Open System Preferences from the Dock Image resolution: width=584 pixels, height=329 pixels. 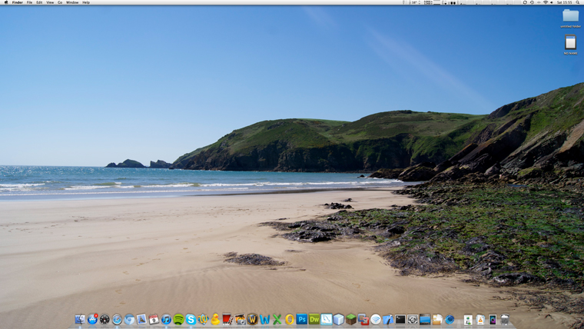(x=413, y=319)
